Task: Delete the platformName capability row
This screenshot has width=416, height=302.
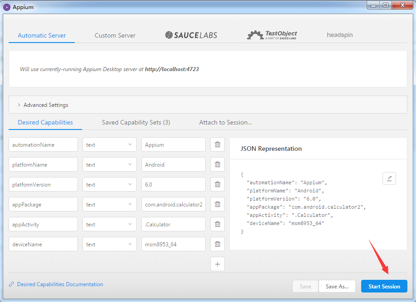Action: 217,164
